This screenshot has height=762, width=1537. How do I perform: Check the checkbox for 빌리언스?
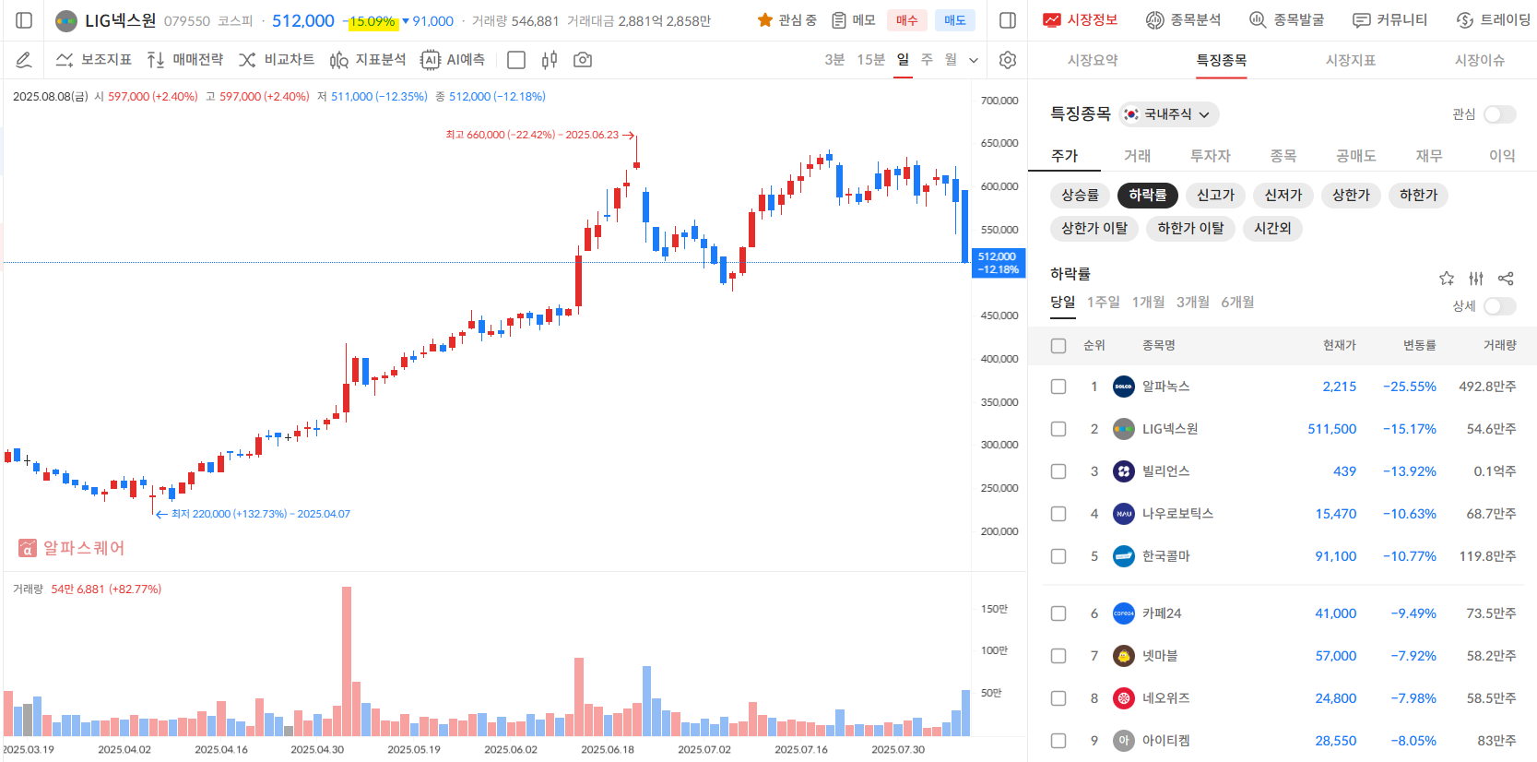[x=1058, y=471]
